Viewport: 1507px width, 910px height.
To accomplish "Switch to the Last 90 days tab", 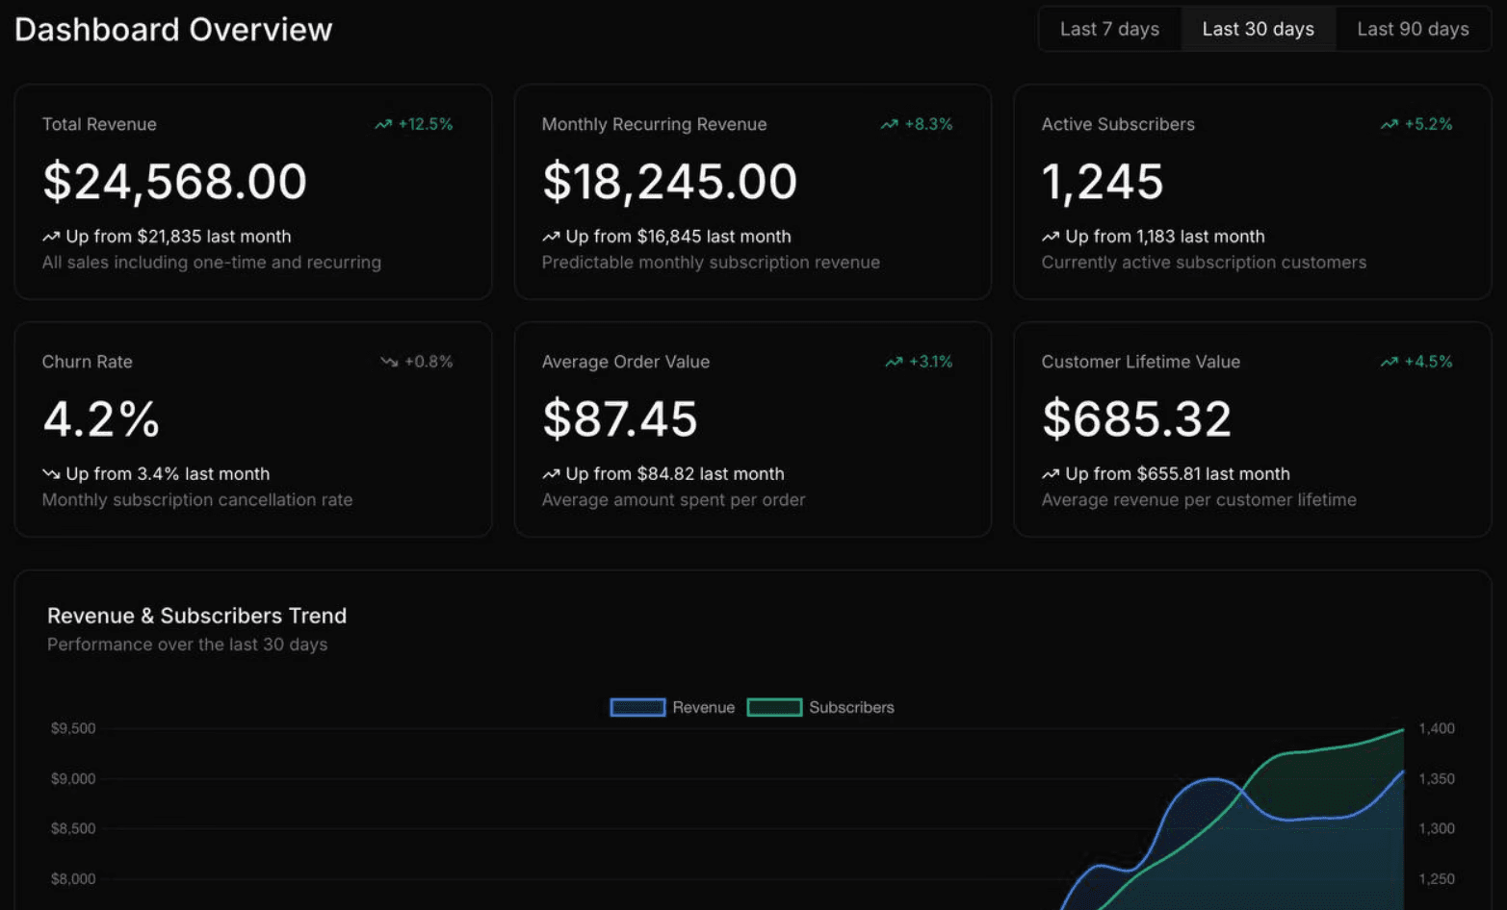I will (x=1413, y=29).
